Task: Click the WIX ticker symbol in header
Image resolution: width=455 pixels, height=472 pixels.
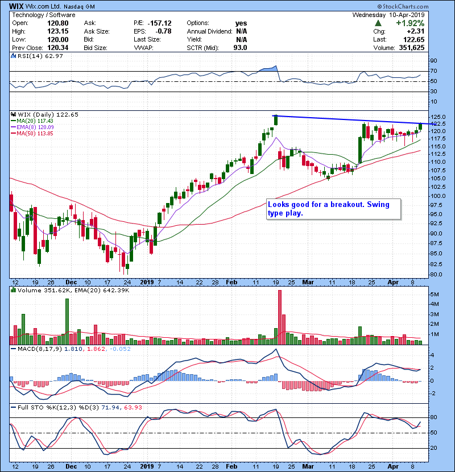Action: click(x=16, y=6)
